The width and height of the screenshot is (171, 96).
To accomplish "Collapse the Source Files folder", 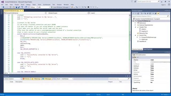I will point(135,35).
